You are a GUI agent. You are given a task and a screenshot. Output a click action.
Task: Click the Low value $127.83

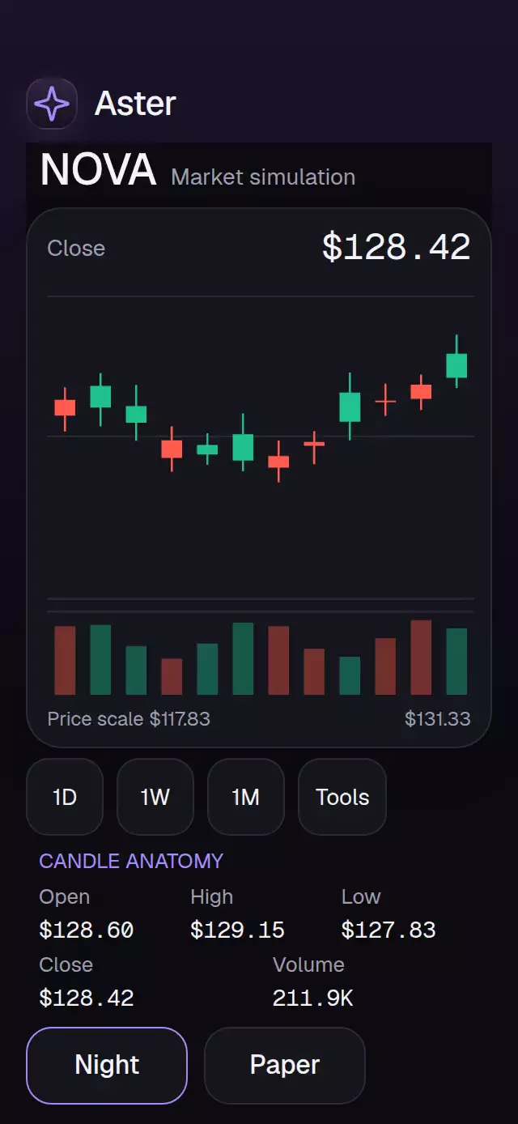(x=388, y=930)
